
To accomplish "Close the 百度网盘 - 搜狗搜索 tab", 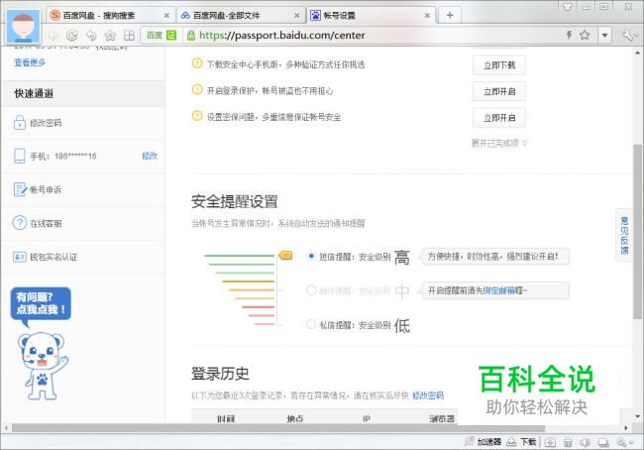I will click(x=166, y=16).
